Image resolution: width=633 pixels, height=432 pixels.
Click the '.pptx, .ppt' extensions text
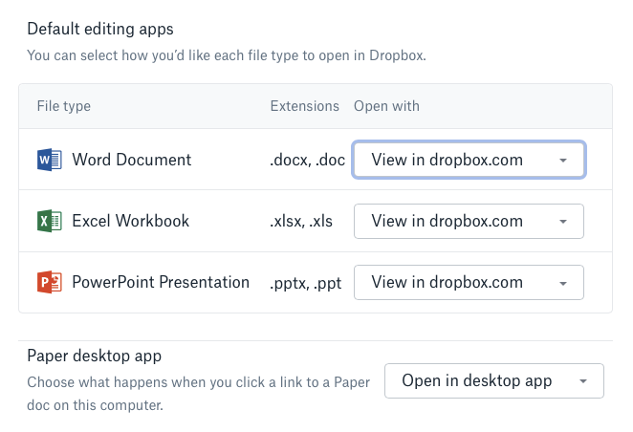click(x=302, y=282)
